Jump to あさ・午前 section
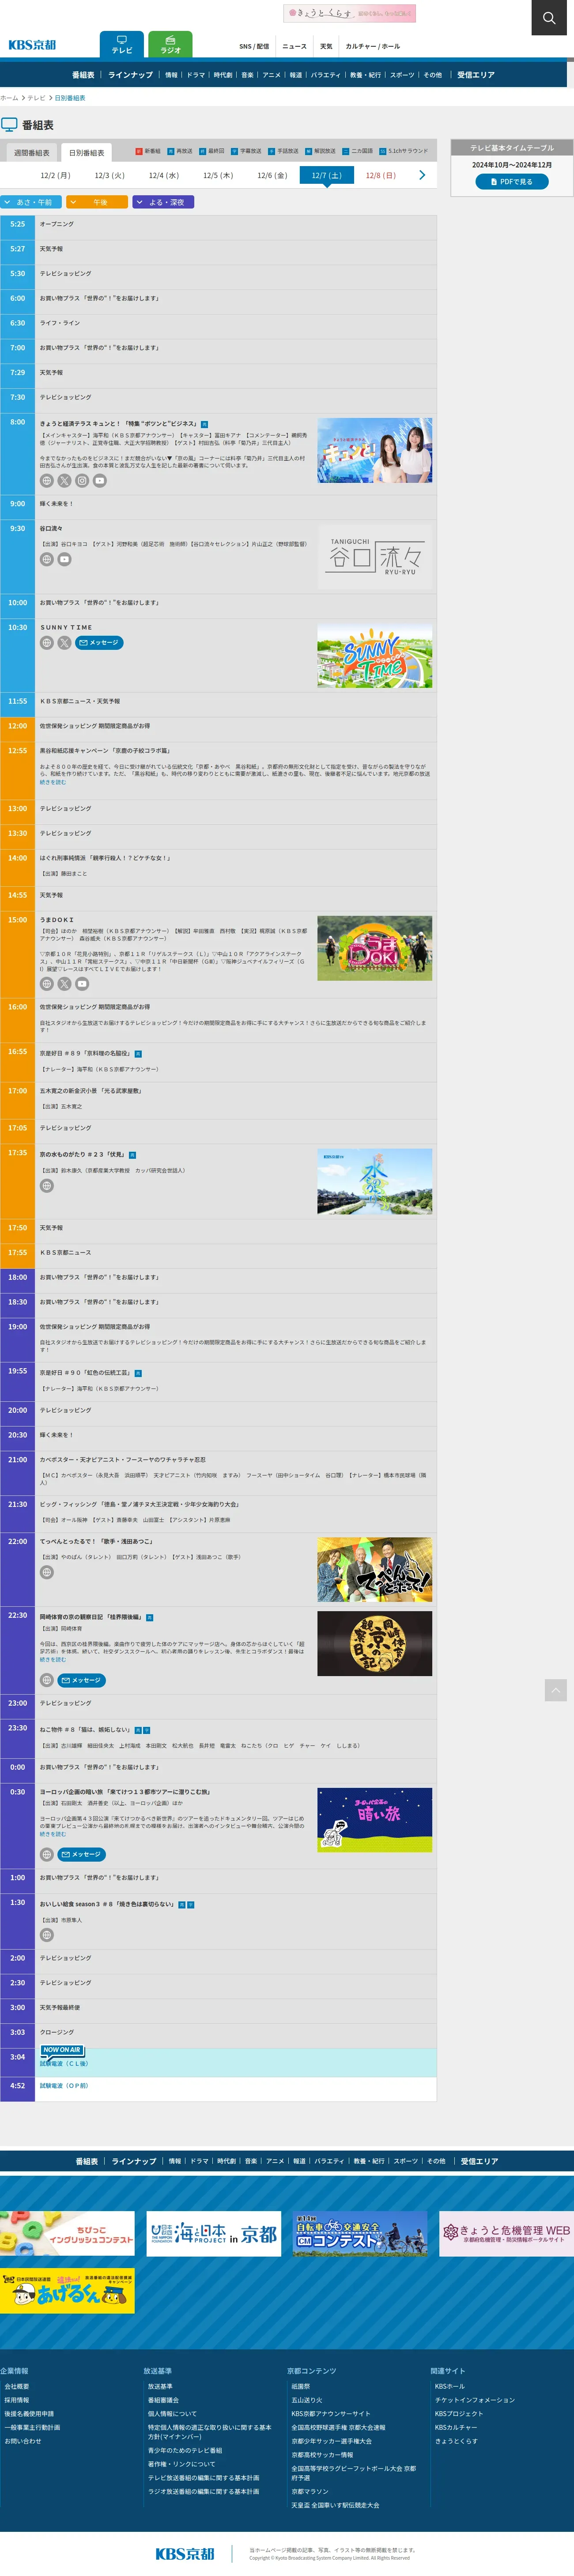The image size is (574, 2576). tap(31, 202)
